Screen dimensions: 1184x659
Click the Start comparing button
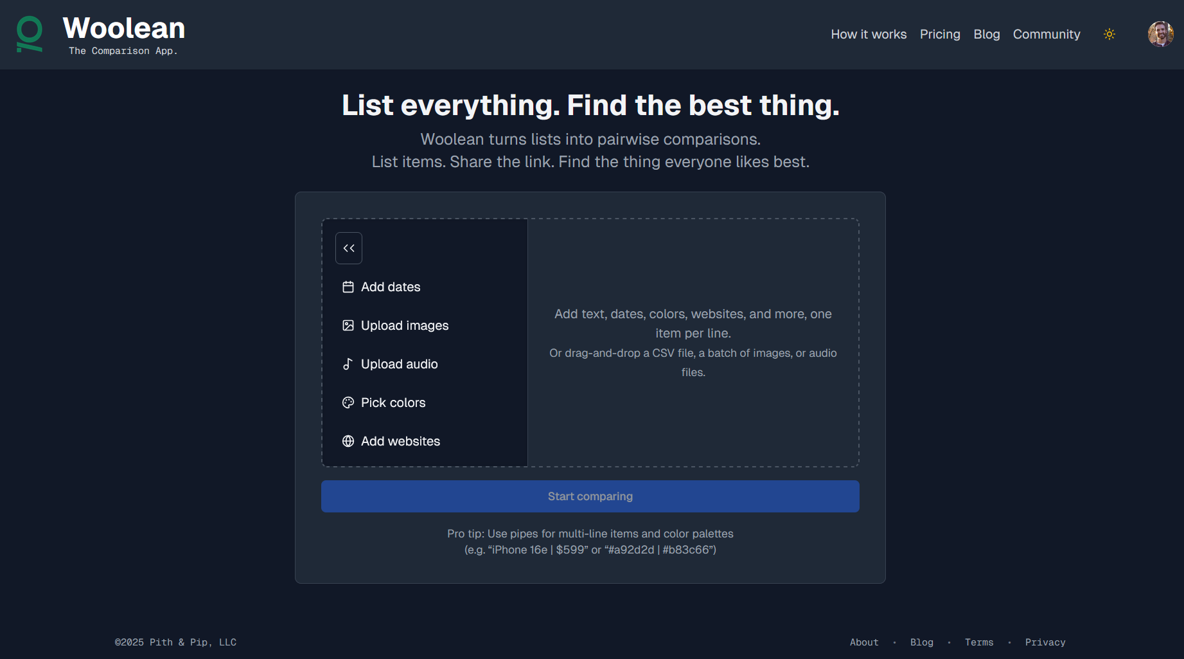tap(590, 496)
